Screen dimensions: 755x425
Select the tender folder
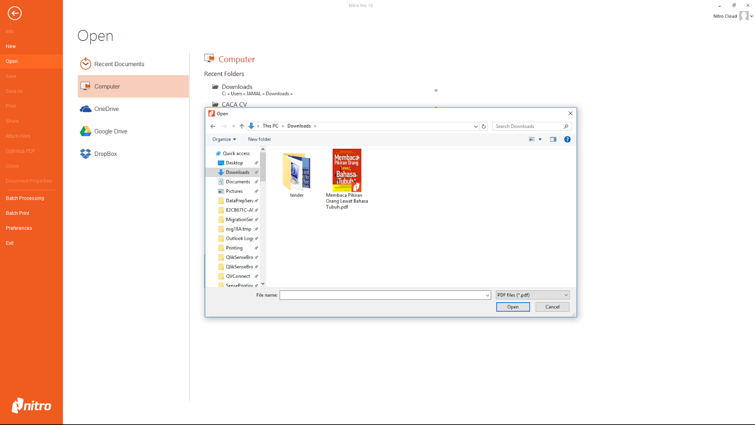(x=297, y=175)
